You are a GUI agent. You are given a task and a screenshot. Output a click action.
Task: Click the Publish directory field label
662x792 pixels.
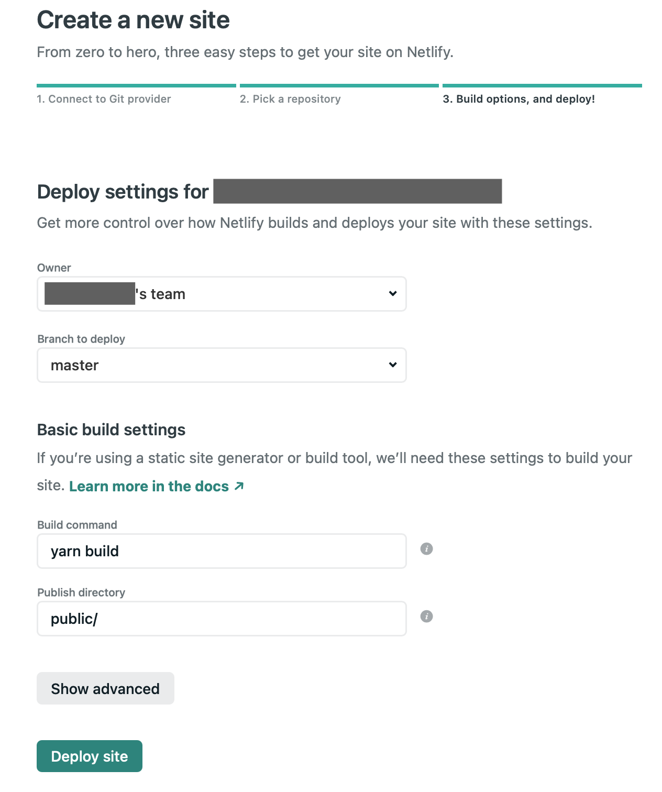(81, 592)
